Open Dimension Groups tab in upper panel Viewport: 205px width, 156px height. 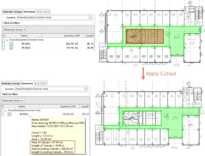click(x=12, y=12)
